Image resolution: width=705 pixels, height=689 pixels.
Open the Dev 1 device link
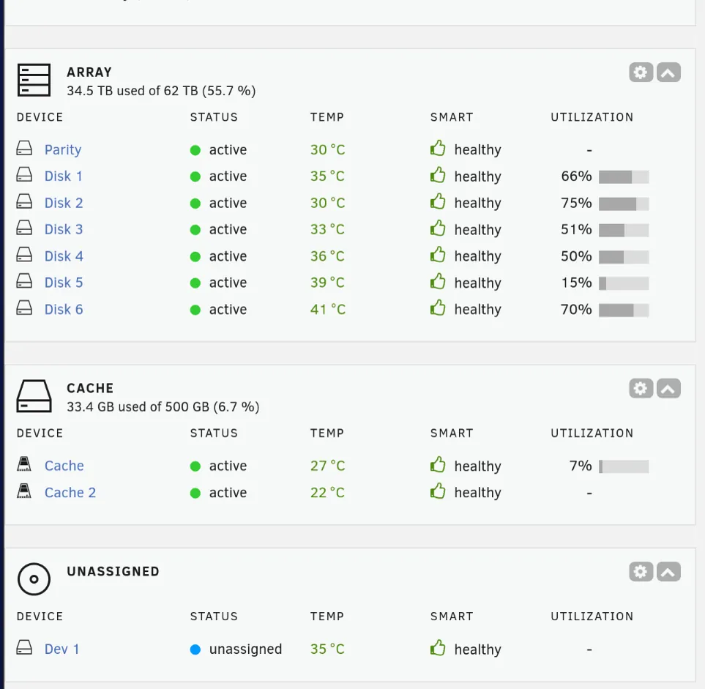coord(61,649)
